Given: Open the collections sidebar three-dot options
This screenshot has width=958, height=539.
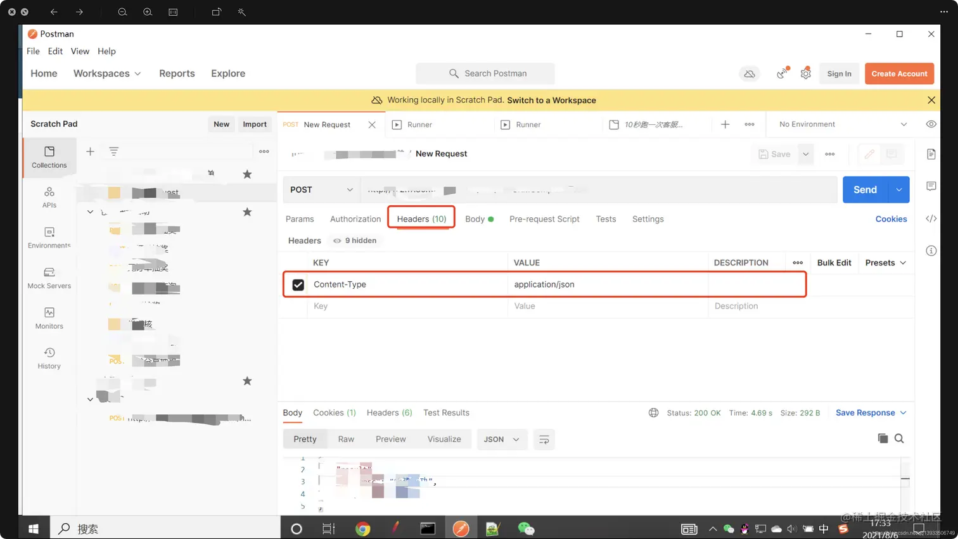Looking at the screenshot, I should [x=264, y=151].
